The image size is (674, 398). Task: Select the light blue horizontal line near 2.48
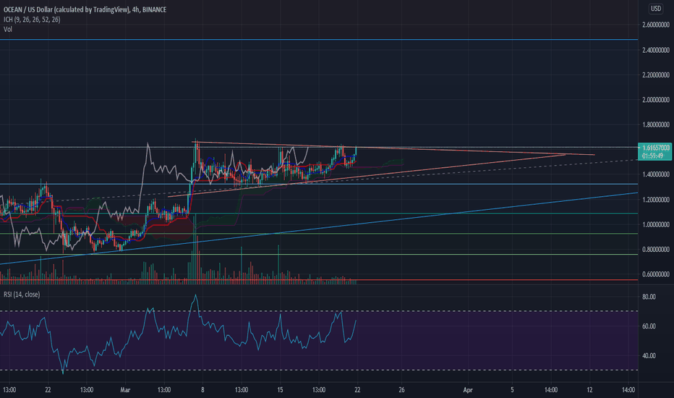tap(319, 40)
